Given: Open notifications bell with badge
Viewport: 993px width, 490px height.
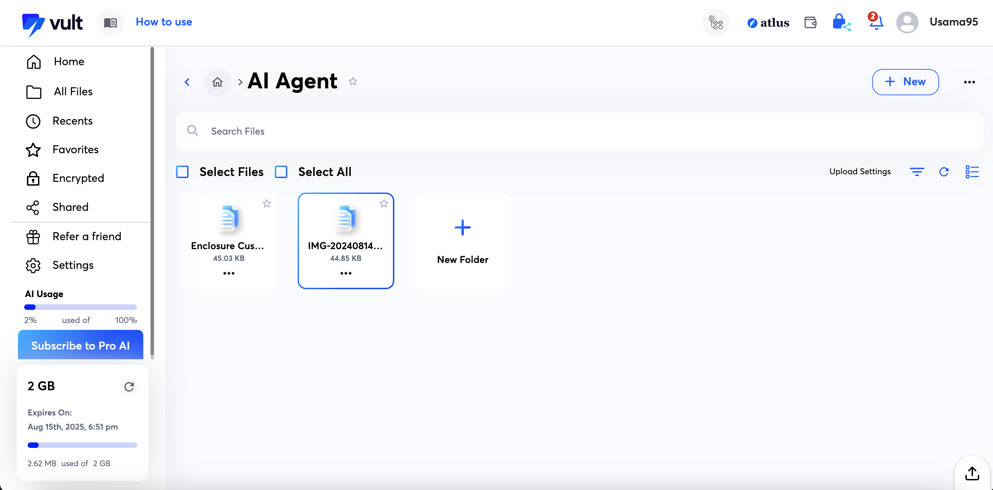Looking at the screenshot, I should pyautogui.click(x=876, y=22).
